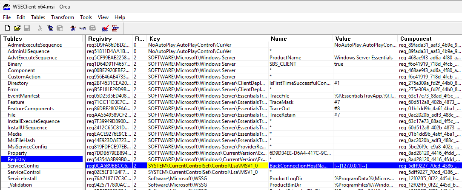Click the Tables list header
462x190 pixels.
coord(42,39)
